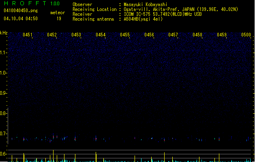The width and height of the screenshot is (255, 162).
Task: Click the kHz axis unit label
Action: tap(4, 33)
